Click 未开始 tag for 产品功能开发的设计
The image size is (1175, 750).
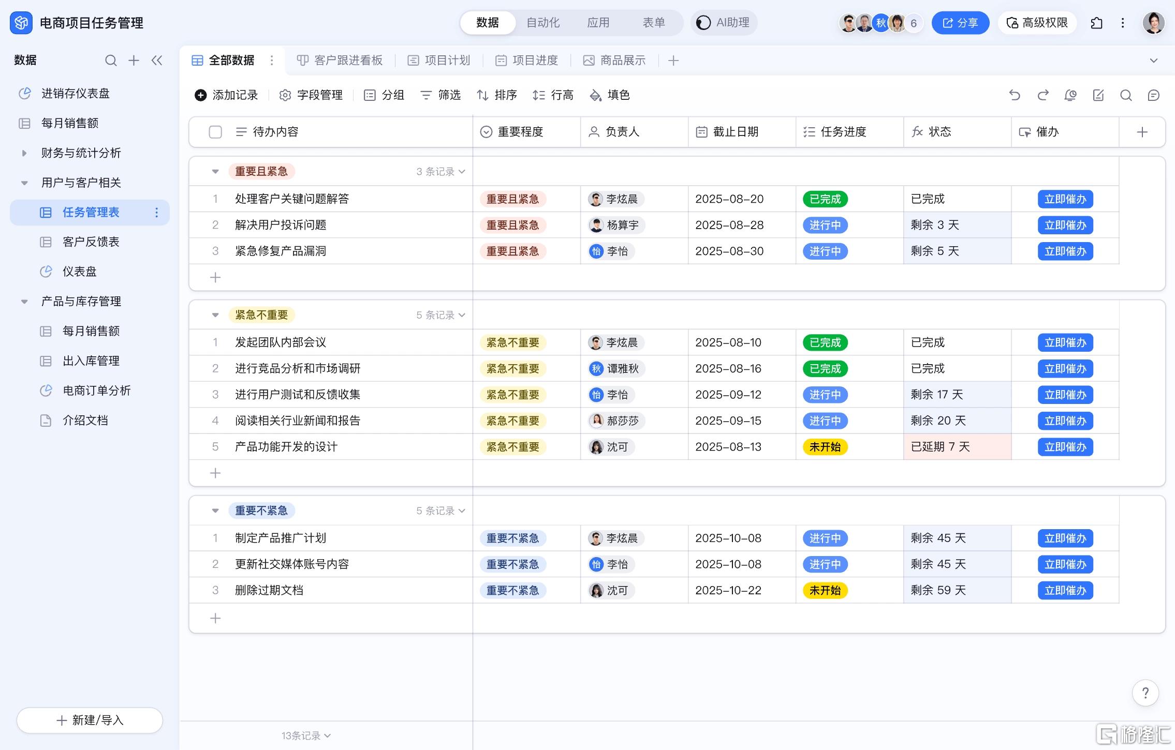pyautogui.click(x=825, y=447)
